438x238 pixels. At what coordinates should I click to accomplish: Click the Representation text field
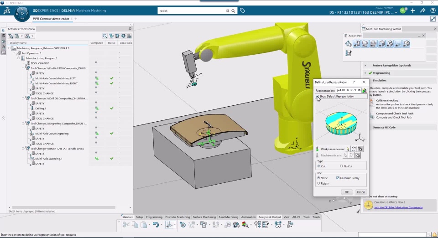coord(349,90)
